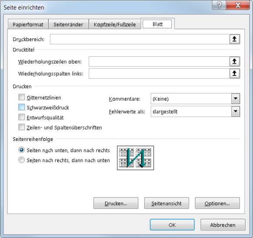Switch to the Papierformat tab

point(28,24)
